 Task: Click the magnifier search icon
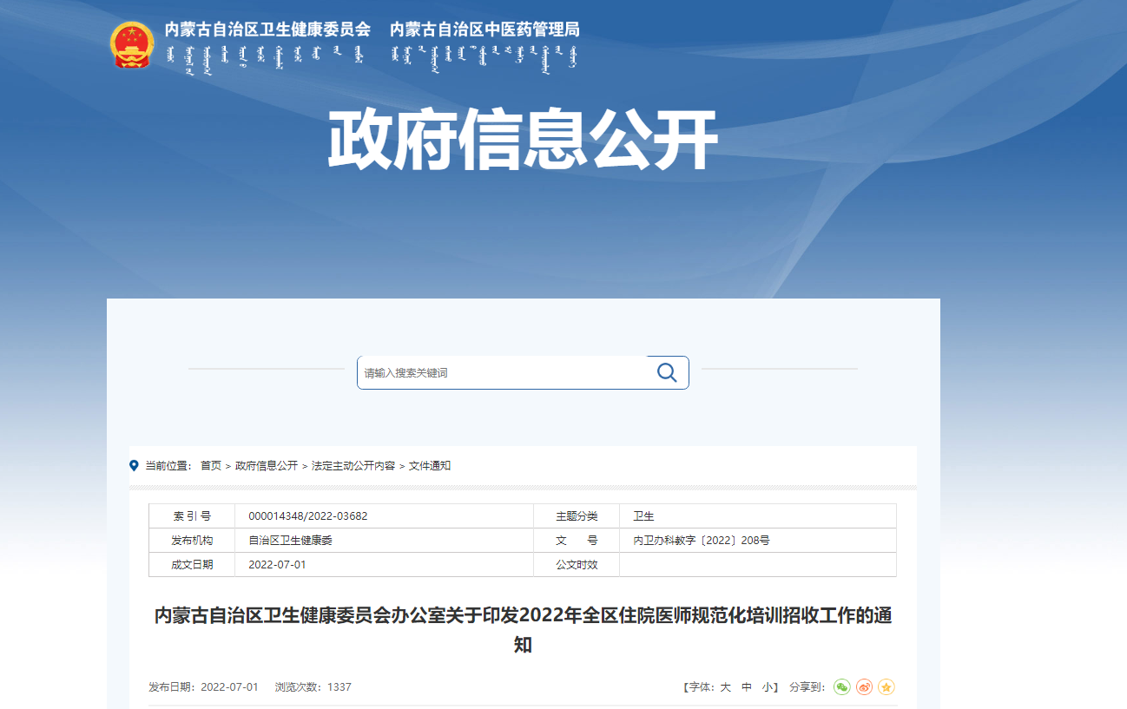[667, 373]
